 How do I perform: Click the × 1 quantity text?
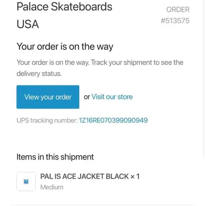135,176
